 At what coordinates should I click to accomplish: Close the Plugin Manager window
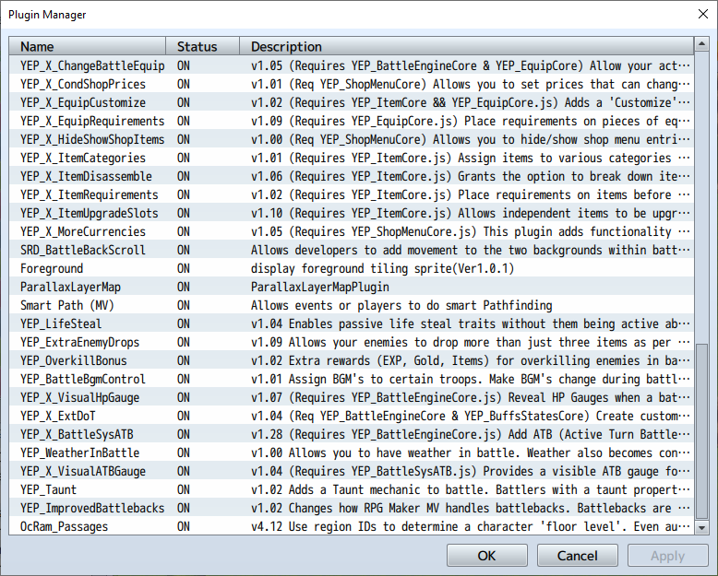pyautogui.click(x=703, y=14)
